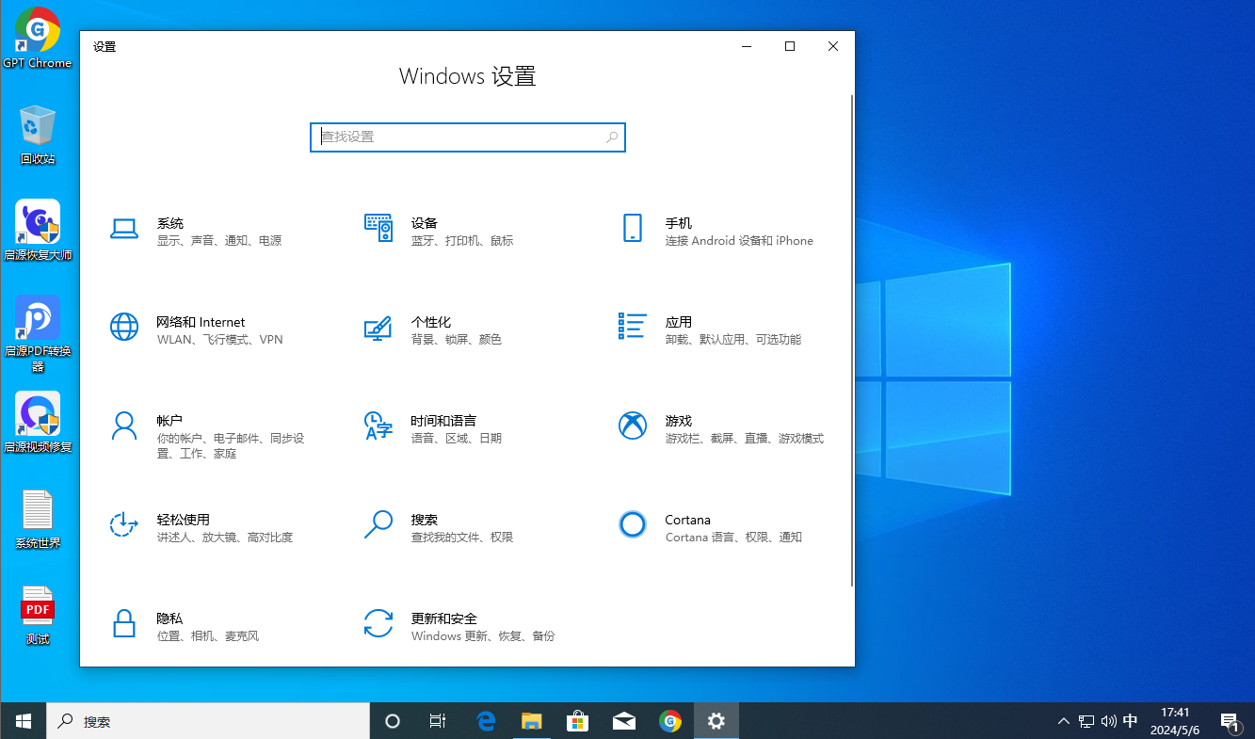
Task: Click the 帐户 heading text
Action: (169, 421)
